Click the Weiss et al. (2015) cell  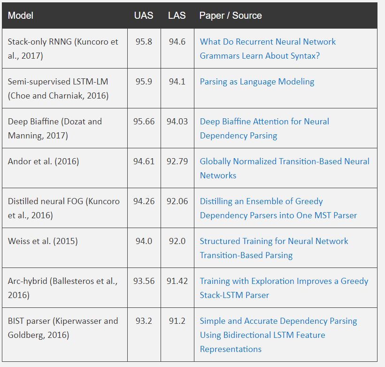pos(65,248)
